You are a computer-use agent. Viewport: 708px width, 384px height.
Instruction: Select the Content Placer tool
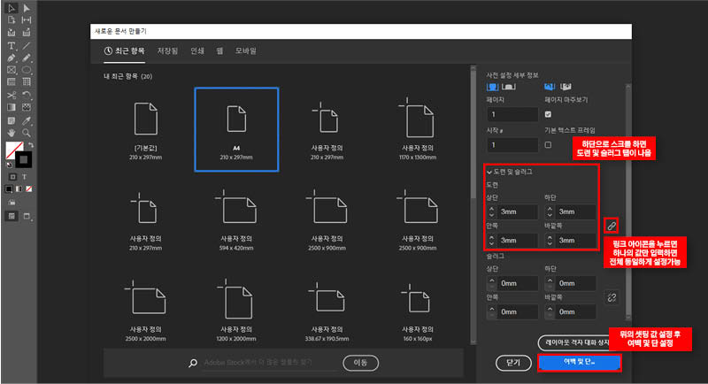pos(27,33)
